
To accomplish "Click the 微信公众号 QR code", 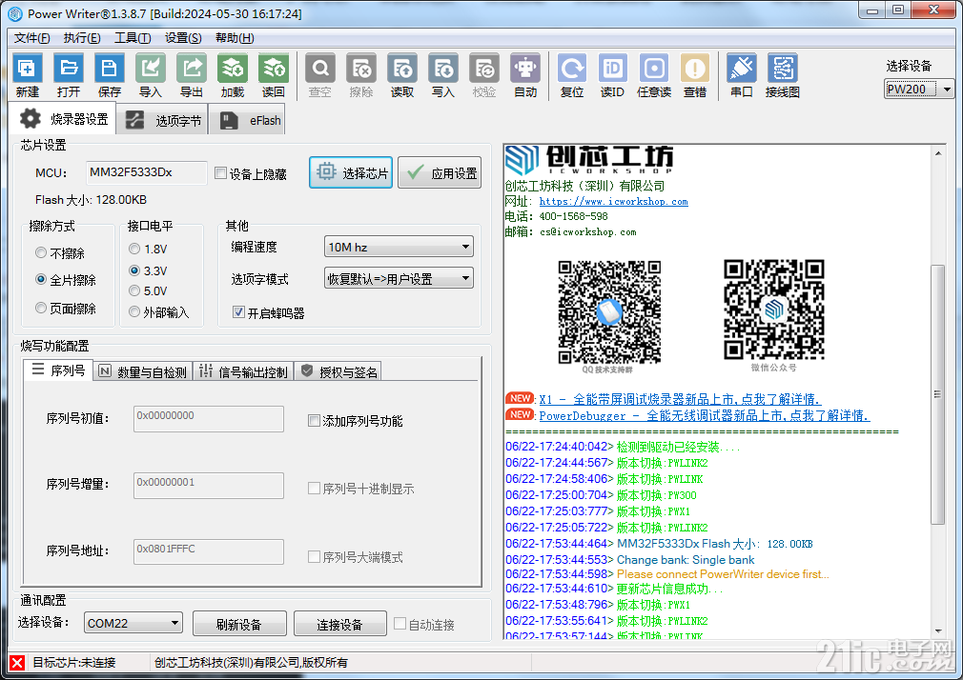I will coord(774,310).
